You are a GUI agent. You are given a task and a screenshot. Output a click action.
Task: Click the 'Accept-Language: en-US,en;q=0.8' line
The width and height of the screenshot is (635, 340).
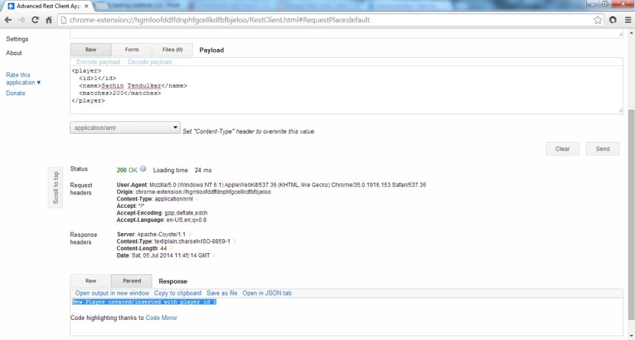point(162,220)
